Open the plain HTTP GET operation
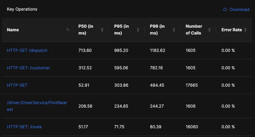 tap(17, 85)
